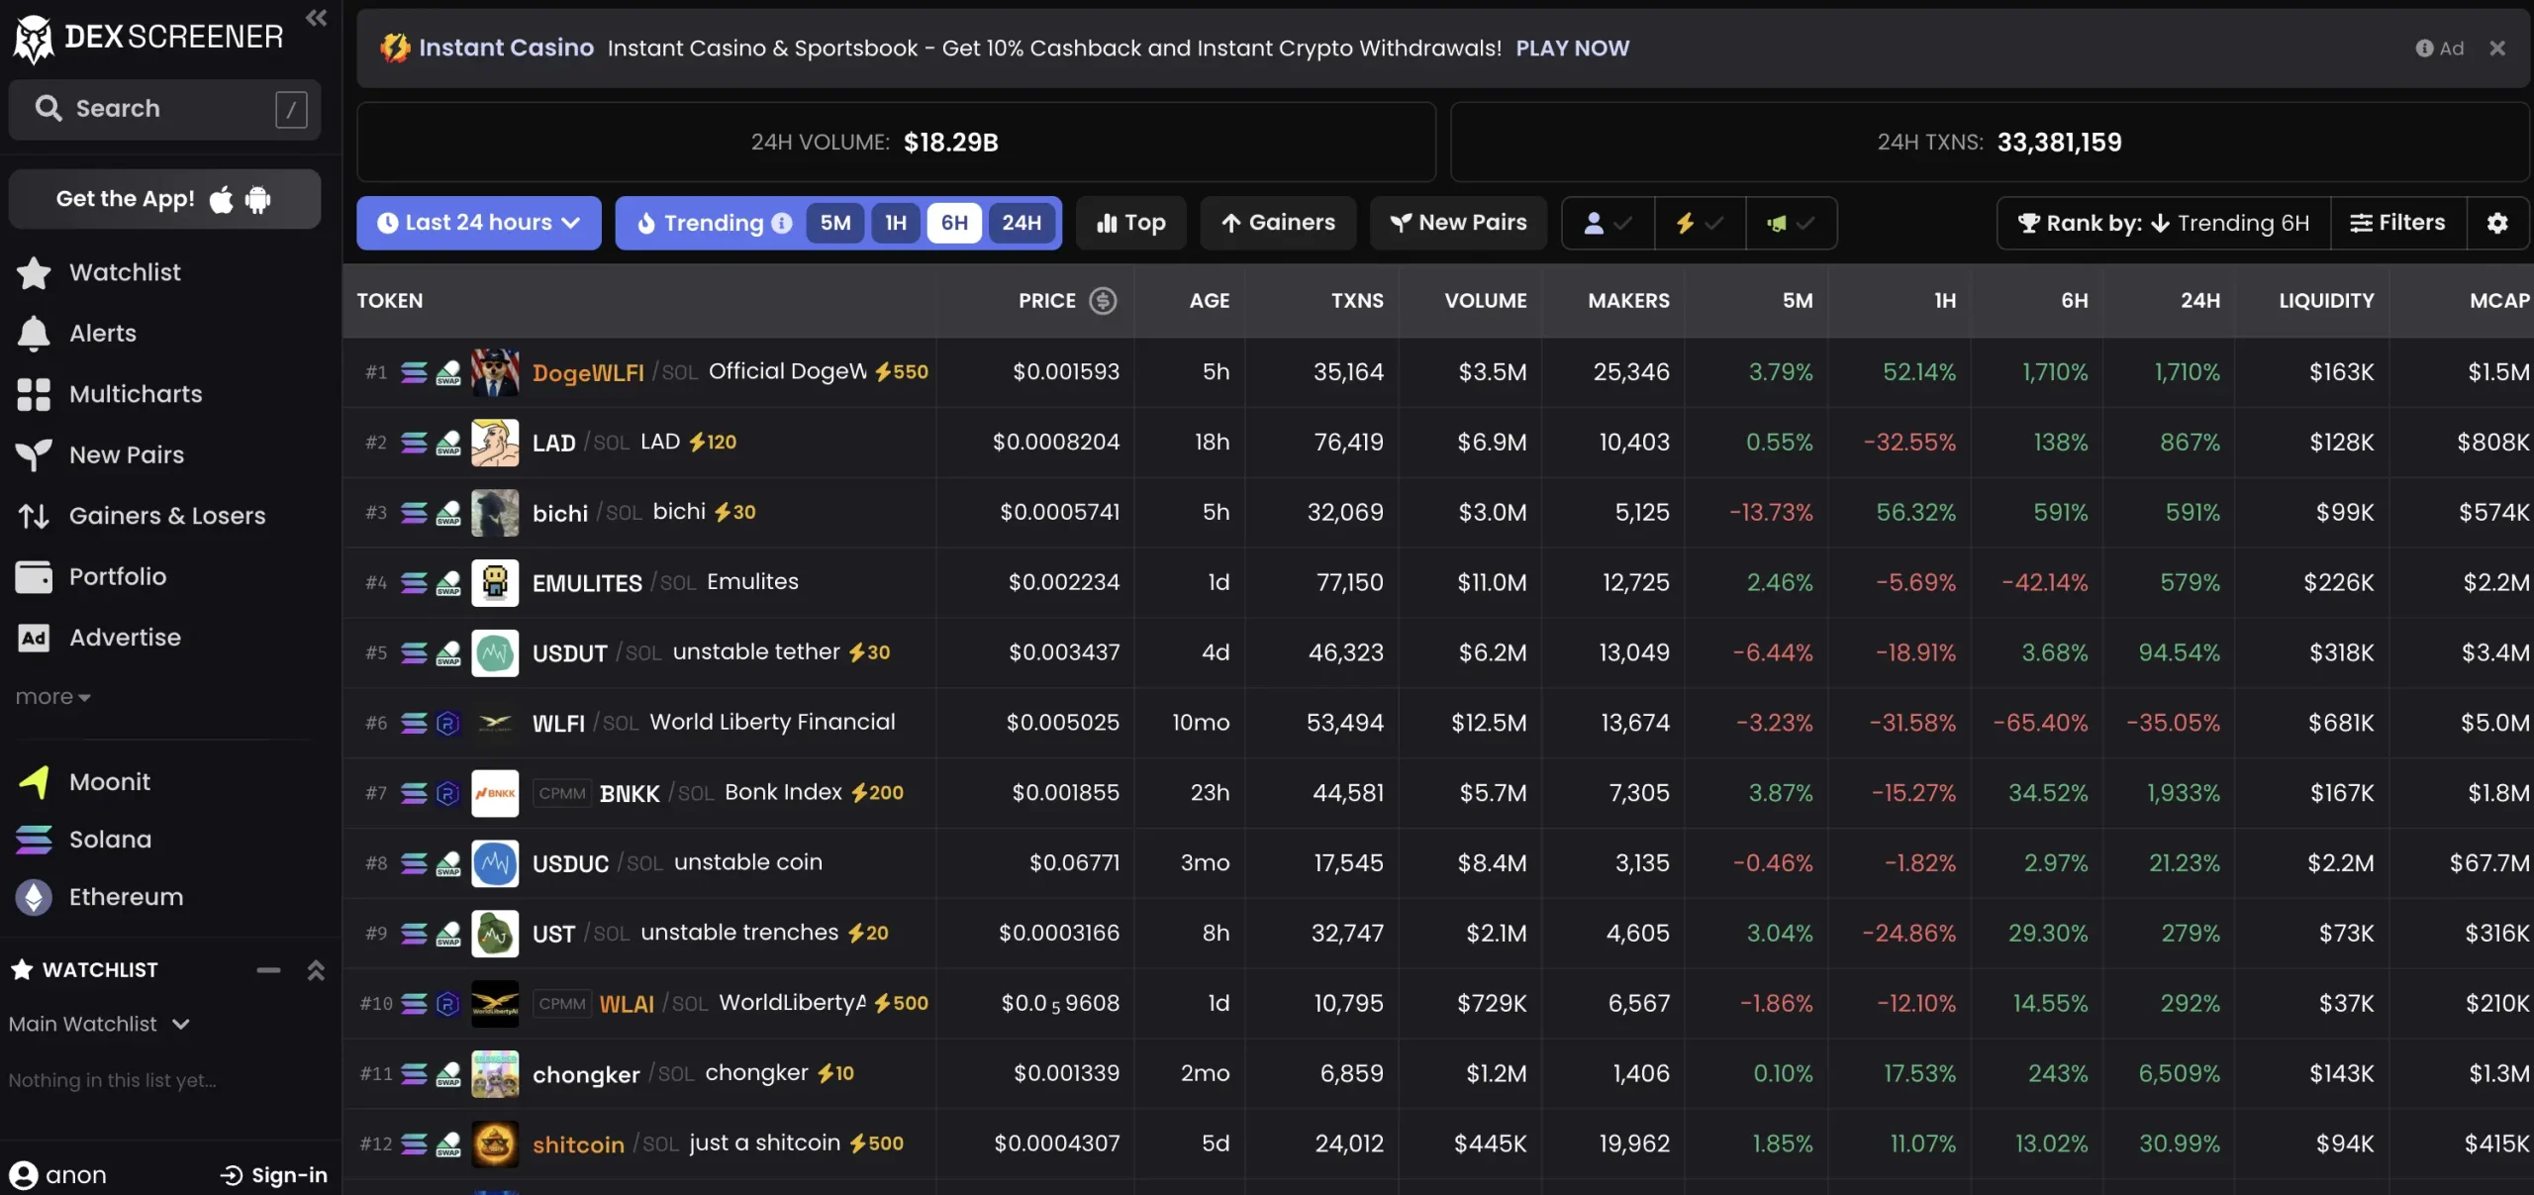This screenshot has height=1195, width=2534.
Task: Sort by the VOLUME column
Action: [x=1485, y=301]
